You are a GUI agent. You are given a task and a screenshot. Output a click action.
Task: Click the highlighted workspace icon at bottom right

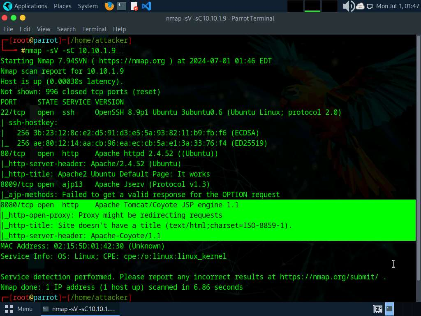point(389,309)
